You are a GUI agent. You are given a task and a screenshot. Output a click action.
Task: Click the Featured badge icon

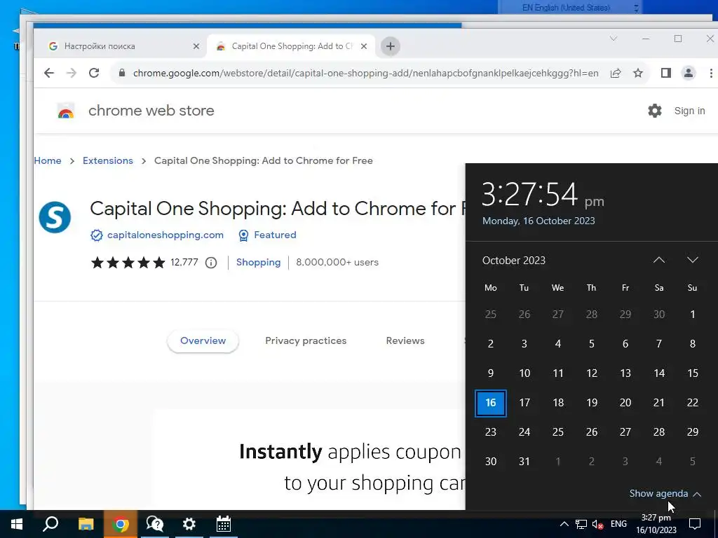pyautogui.click(x=243, y=235)
